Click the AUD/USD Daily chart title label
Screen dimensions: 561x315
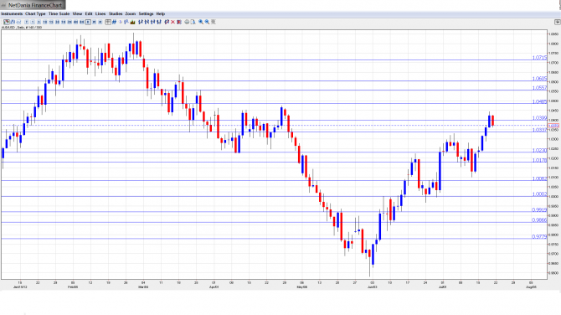click(22, 28)
